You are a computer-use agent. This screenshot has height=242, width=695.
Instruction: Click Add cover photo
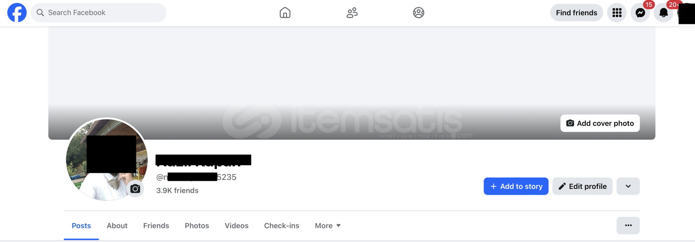(600, 123)
